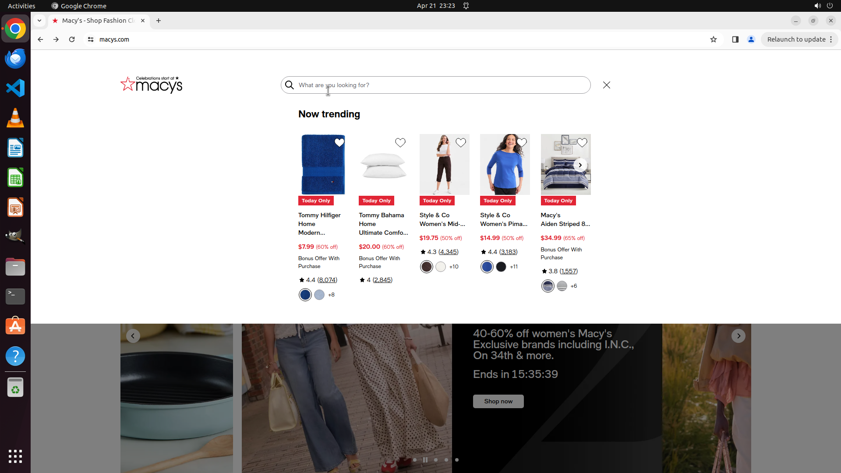Favorite the Tommy Hilfiger towel

(x=339, y=143)
